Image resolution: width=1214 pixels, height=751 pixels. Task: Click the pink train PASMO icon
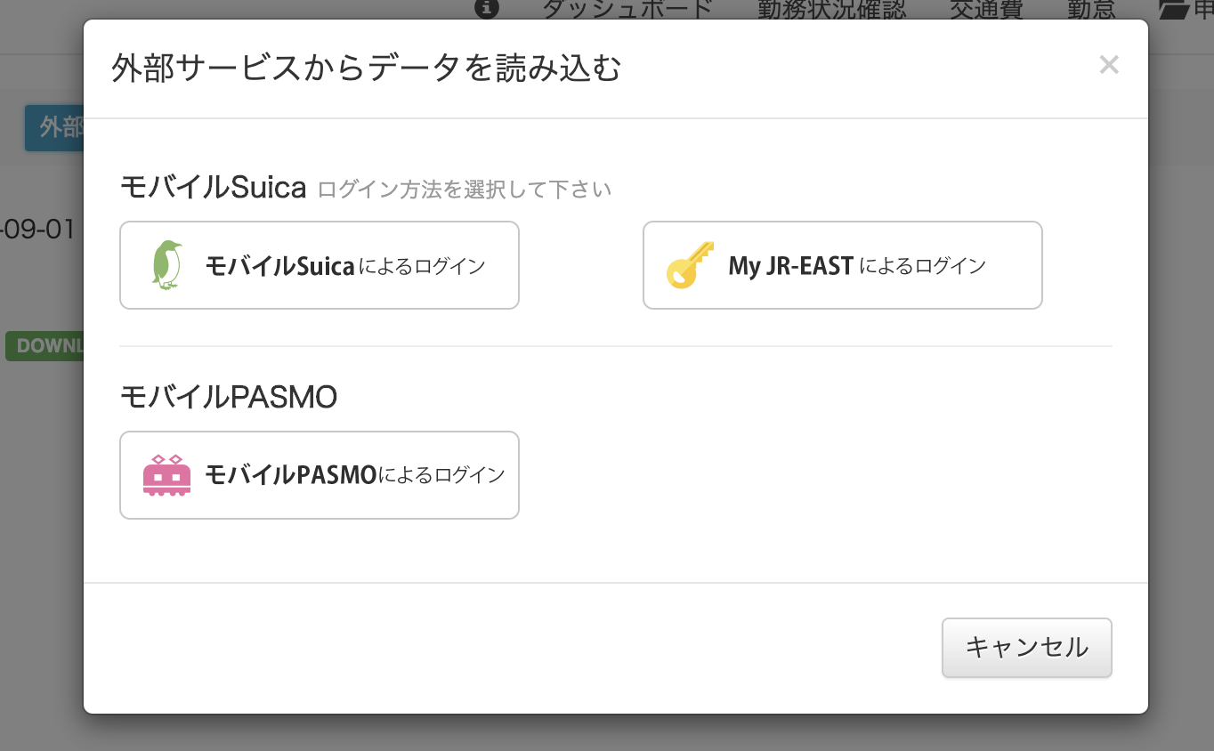(x=167, y=474)
